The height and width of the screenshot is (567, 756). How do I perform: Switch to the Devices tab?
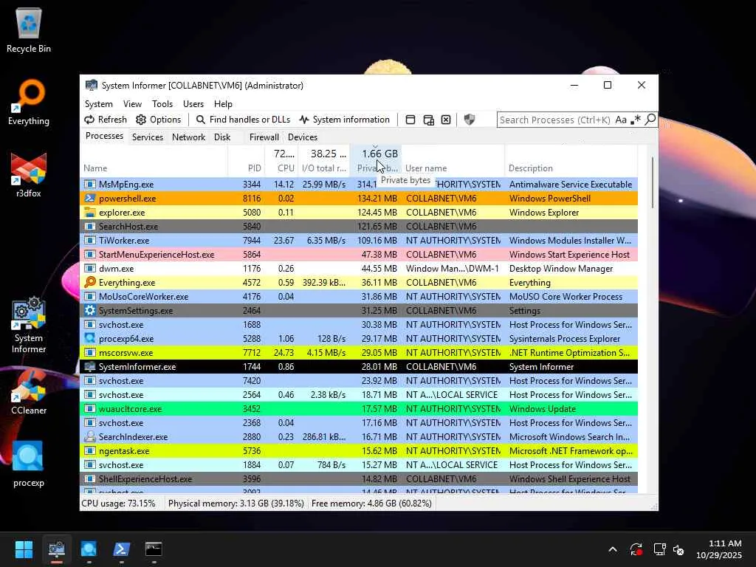tap(302, 137)
